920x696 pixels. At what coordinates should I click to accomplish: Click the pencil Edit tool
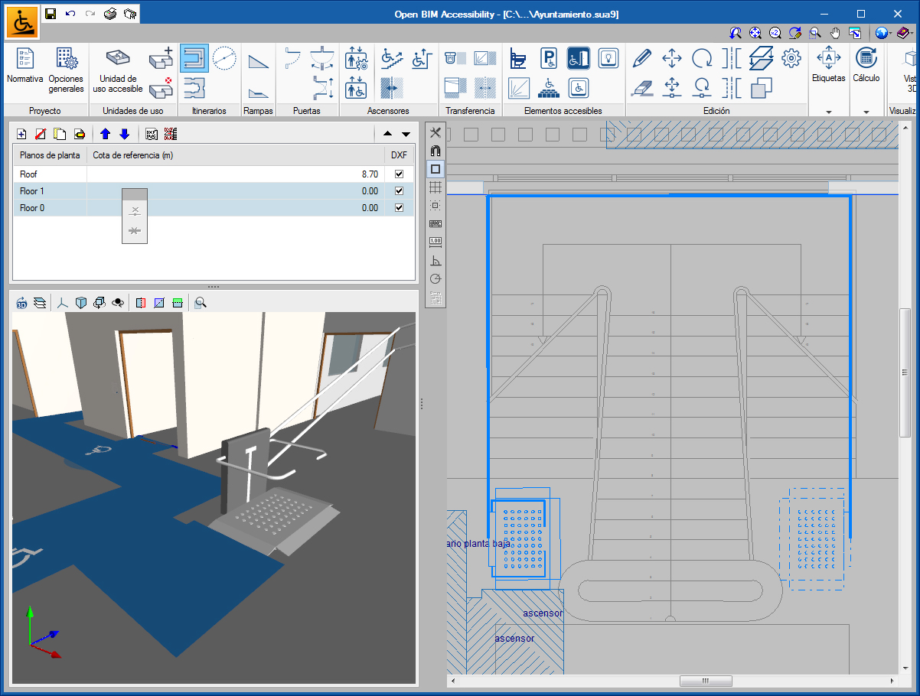click(642, 58)
